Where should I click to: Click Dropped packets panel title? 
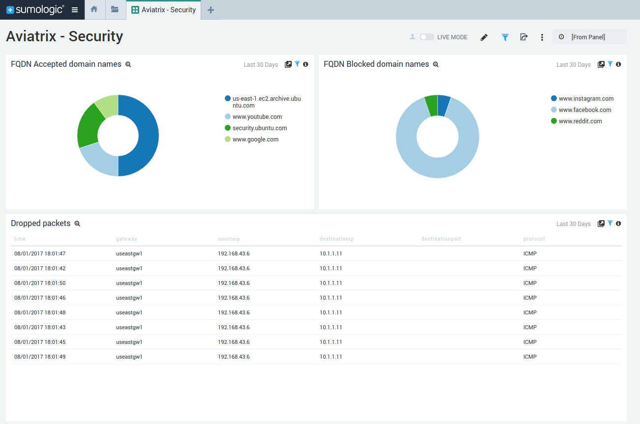pos(41,223)
